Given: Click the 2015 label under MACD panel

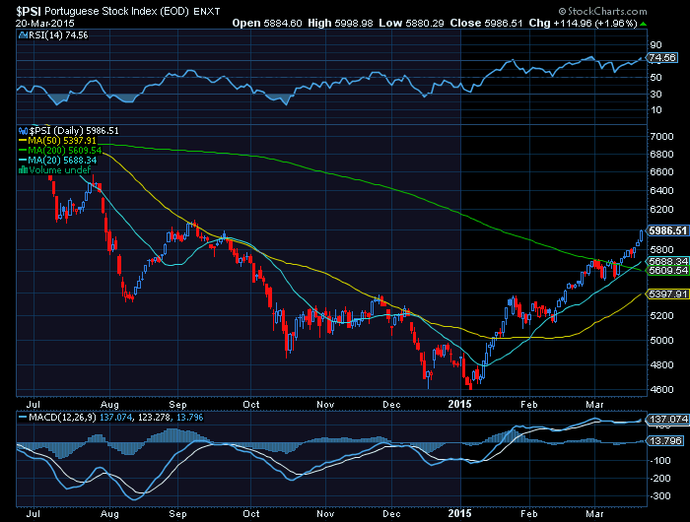Looking at the screenshot, I should [x=460, y=513].
